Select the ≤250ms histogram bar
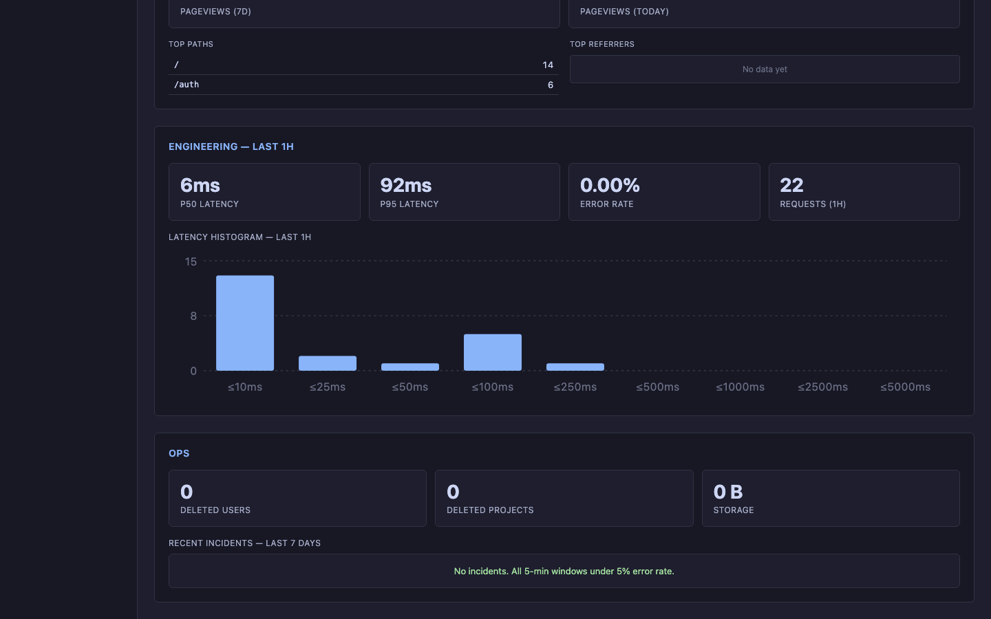 tap(575, 367)
